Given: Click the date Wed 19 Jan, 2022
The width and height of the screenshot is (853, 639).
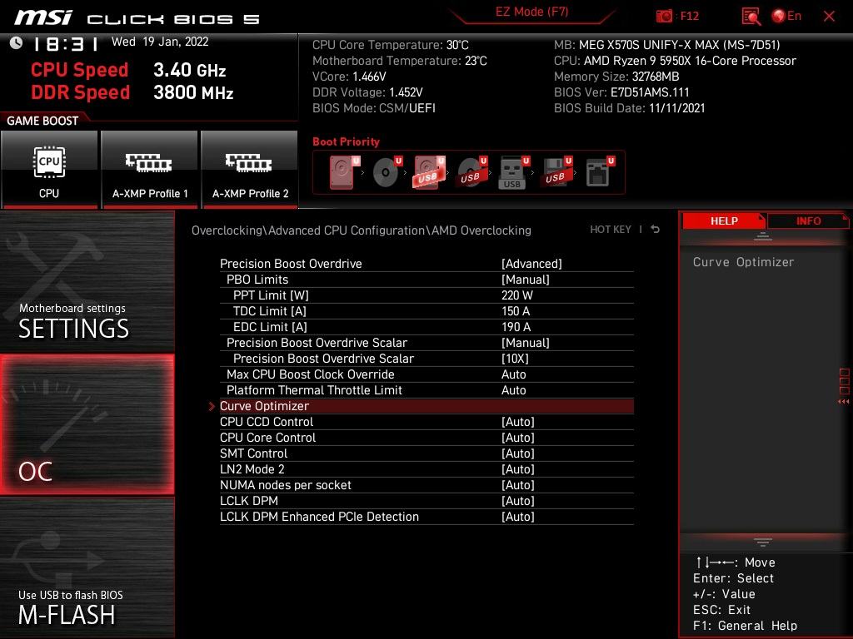Looking at the screenshot, I should click(x=160, y=42).
